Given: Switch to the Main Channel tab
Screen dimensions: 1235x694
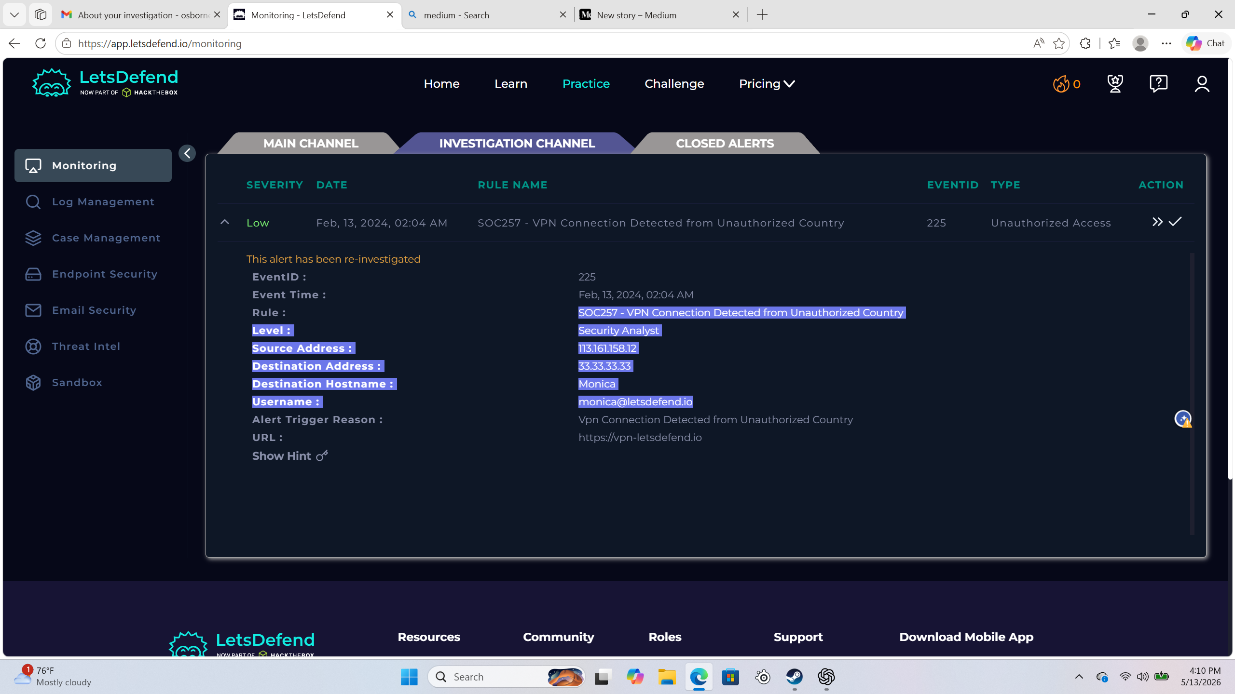Looking at the screenshot, I should [x=311, y=144].
